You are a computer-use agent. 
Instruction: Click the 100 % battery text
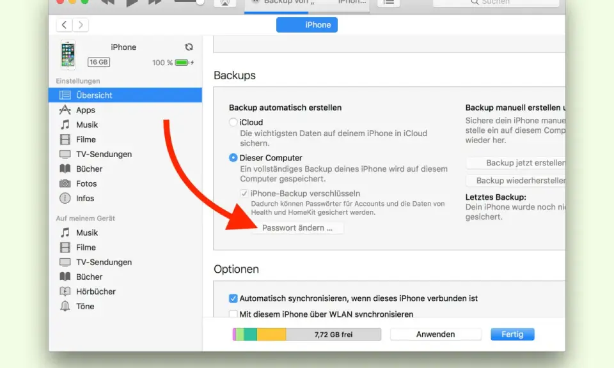click(x=162, y=63)
